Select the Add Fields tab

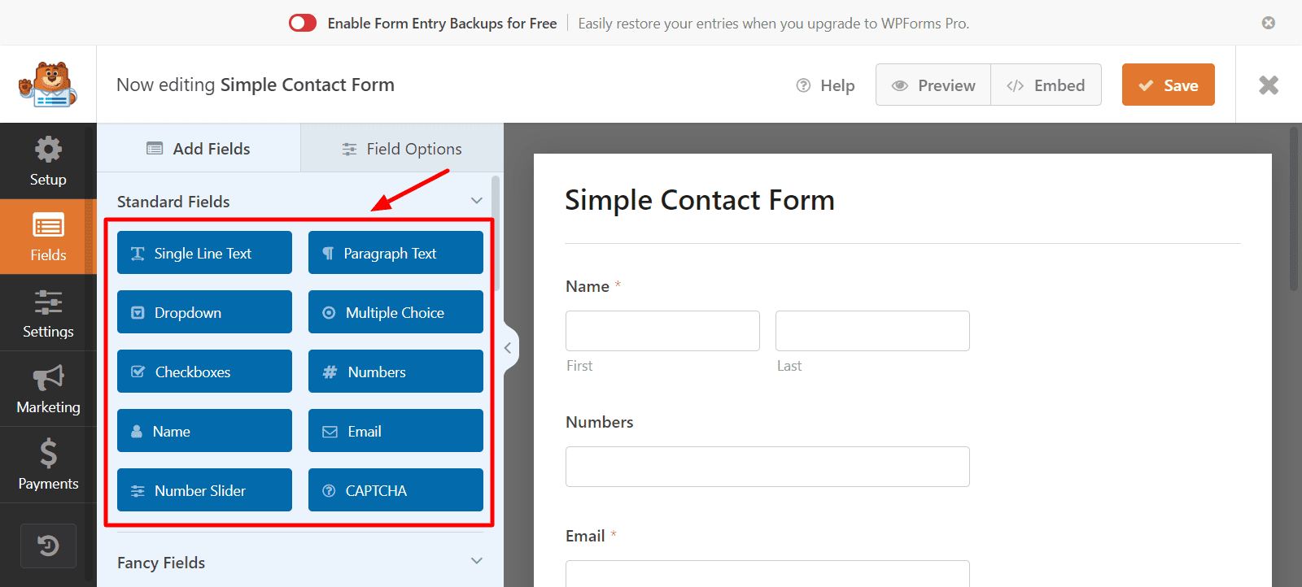[199, 149]
